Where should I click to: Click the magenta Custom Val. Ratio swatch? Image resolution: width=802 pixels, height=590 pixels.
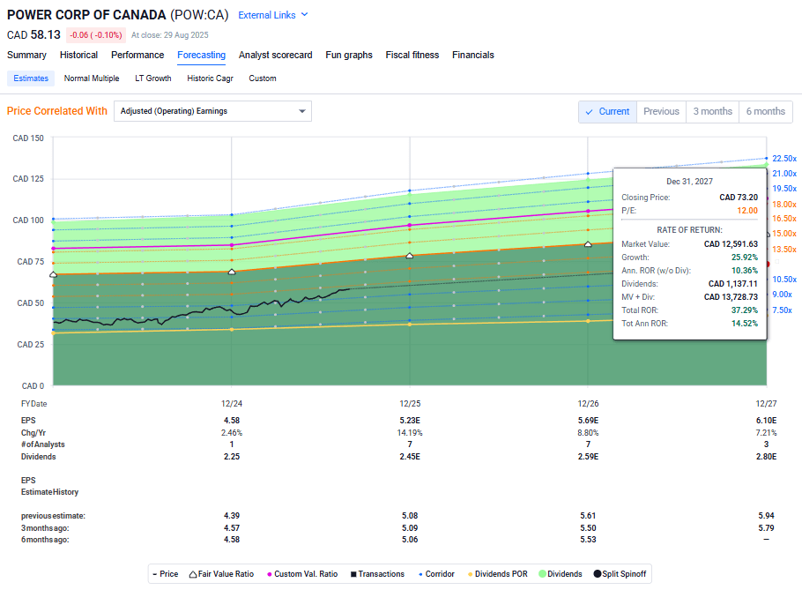(269, 573)
